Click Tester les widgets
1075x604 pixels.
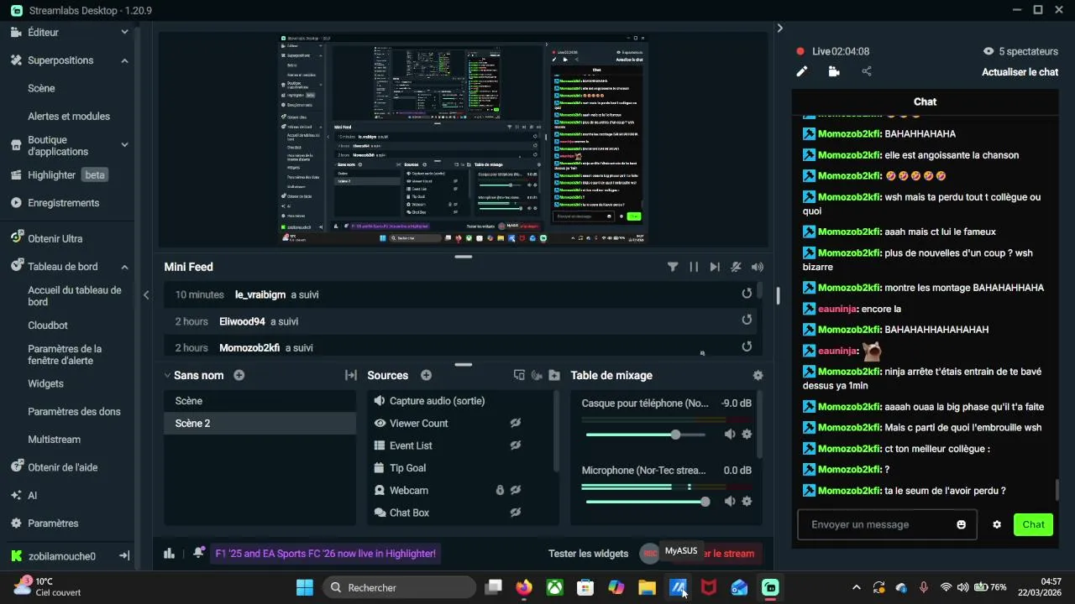(x=588, y=554)
